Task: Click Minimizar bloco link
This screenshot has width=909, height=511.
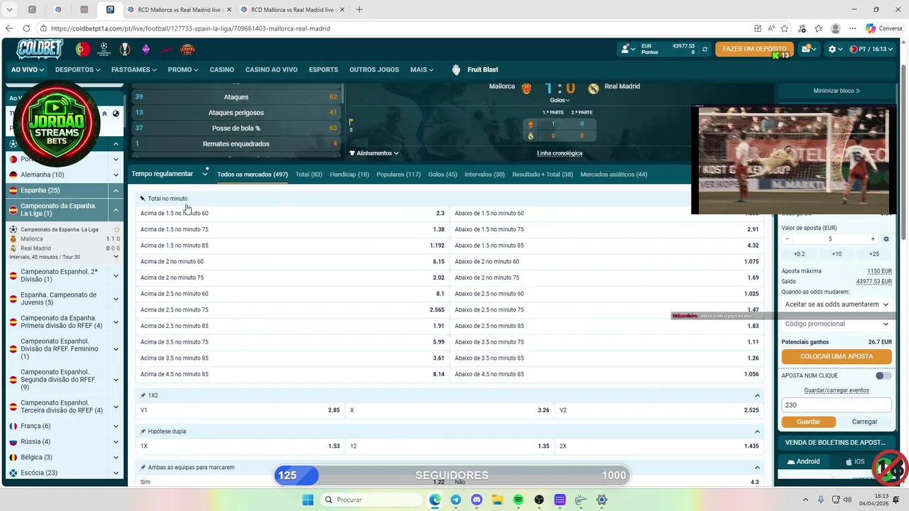Action: [837, 91]
